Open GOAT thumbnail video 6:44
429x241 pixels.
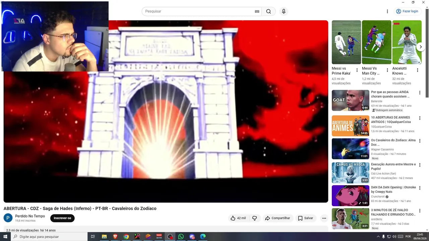[351, 100]
